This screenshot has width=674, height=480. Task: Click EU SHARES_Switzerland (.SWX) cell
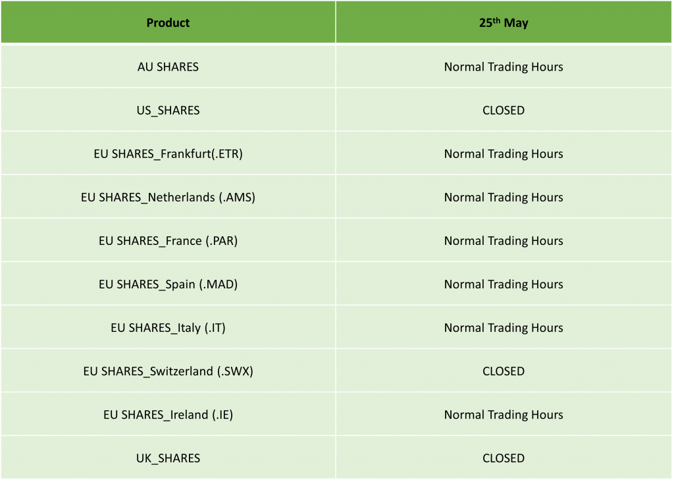pyautogui.click(x=168, y=371)
